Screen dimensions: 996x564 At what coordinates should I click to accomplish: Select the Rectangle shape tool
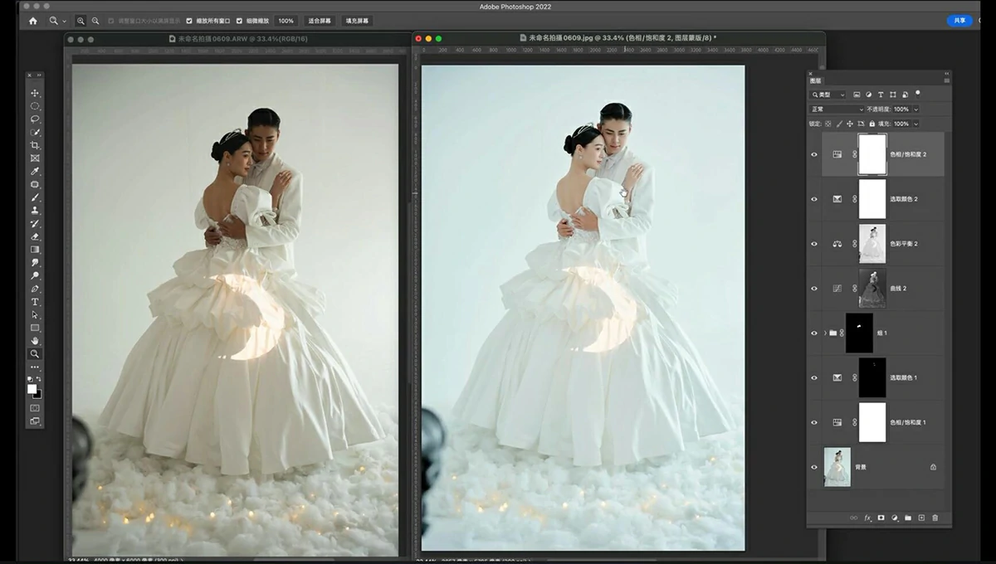pos(35,328)
